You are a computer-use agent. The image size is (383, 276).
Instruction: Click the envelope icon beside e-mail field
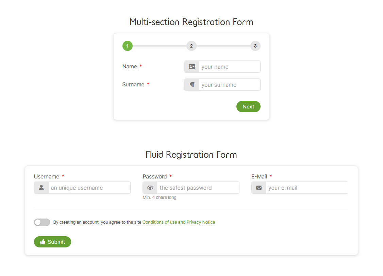259,188
